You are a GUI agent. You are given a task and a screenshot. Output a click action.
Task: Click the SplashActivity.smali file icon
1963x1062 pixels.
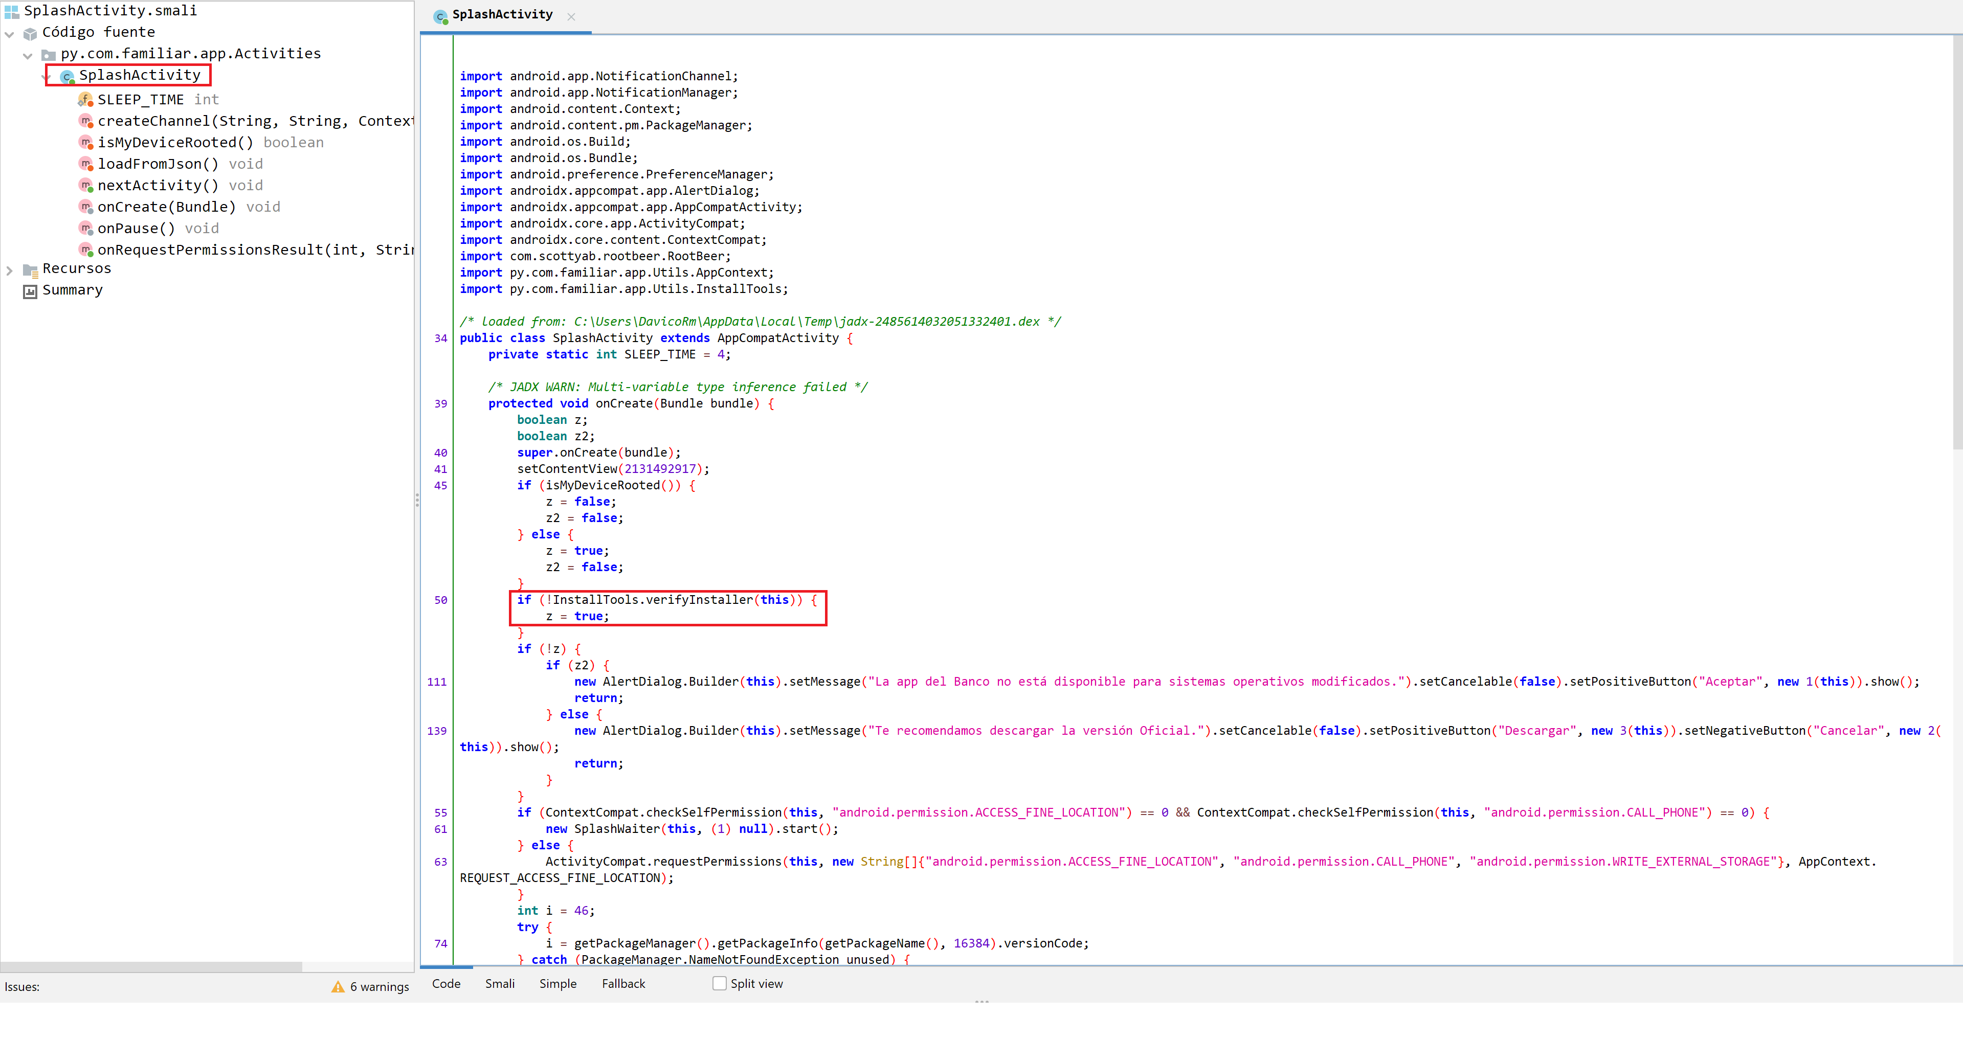(11, 11)
